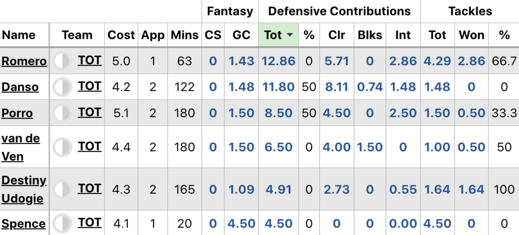This screenshot has height=235, width=519.
Task: Click Romero's 12.86 defensive contributions value
Action: [x=278, y=61]
